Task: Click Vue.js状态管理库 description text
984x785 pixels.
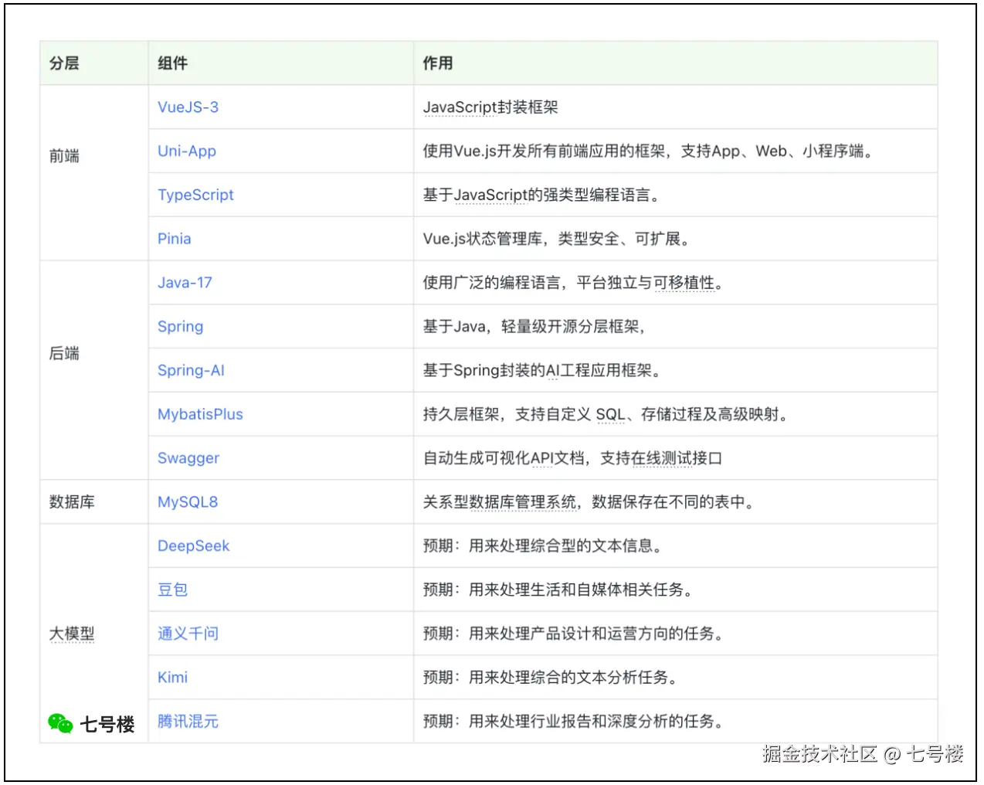Action: 556,239
